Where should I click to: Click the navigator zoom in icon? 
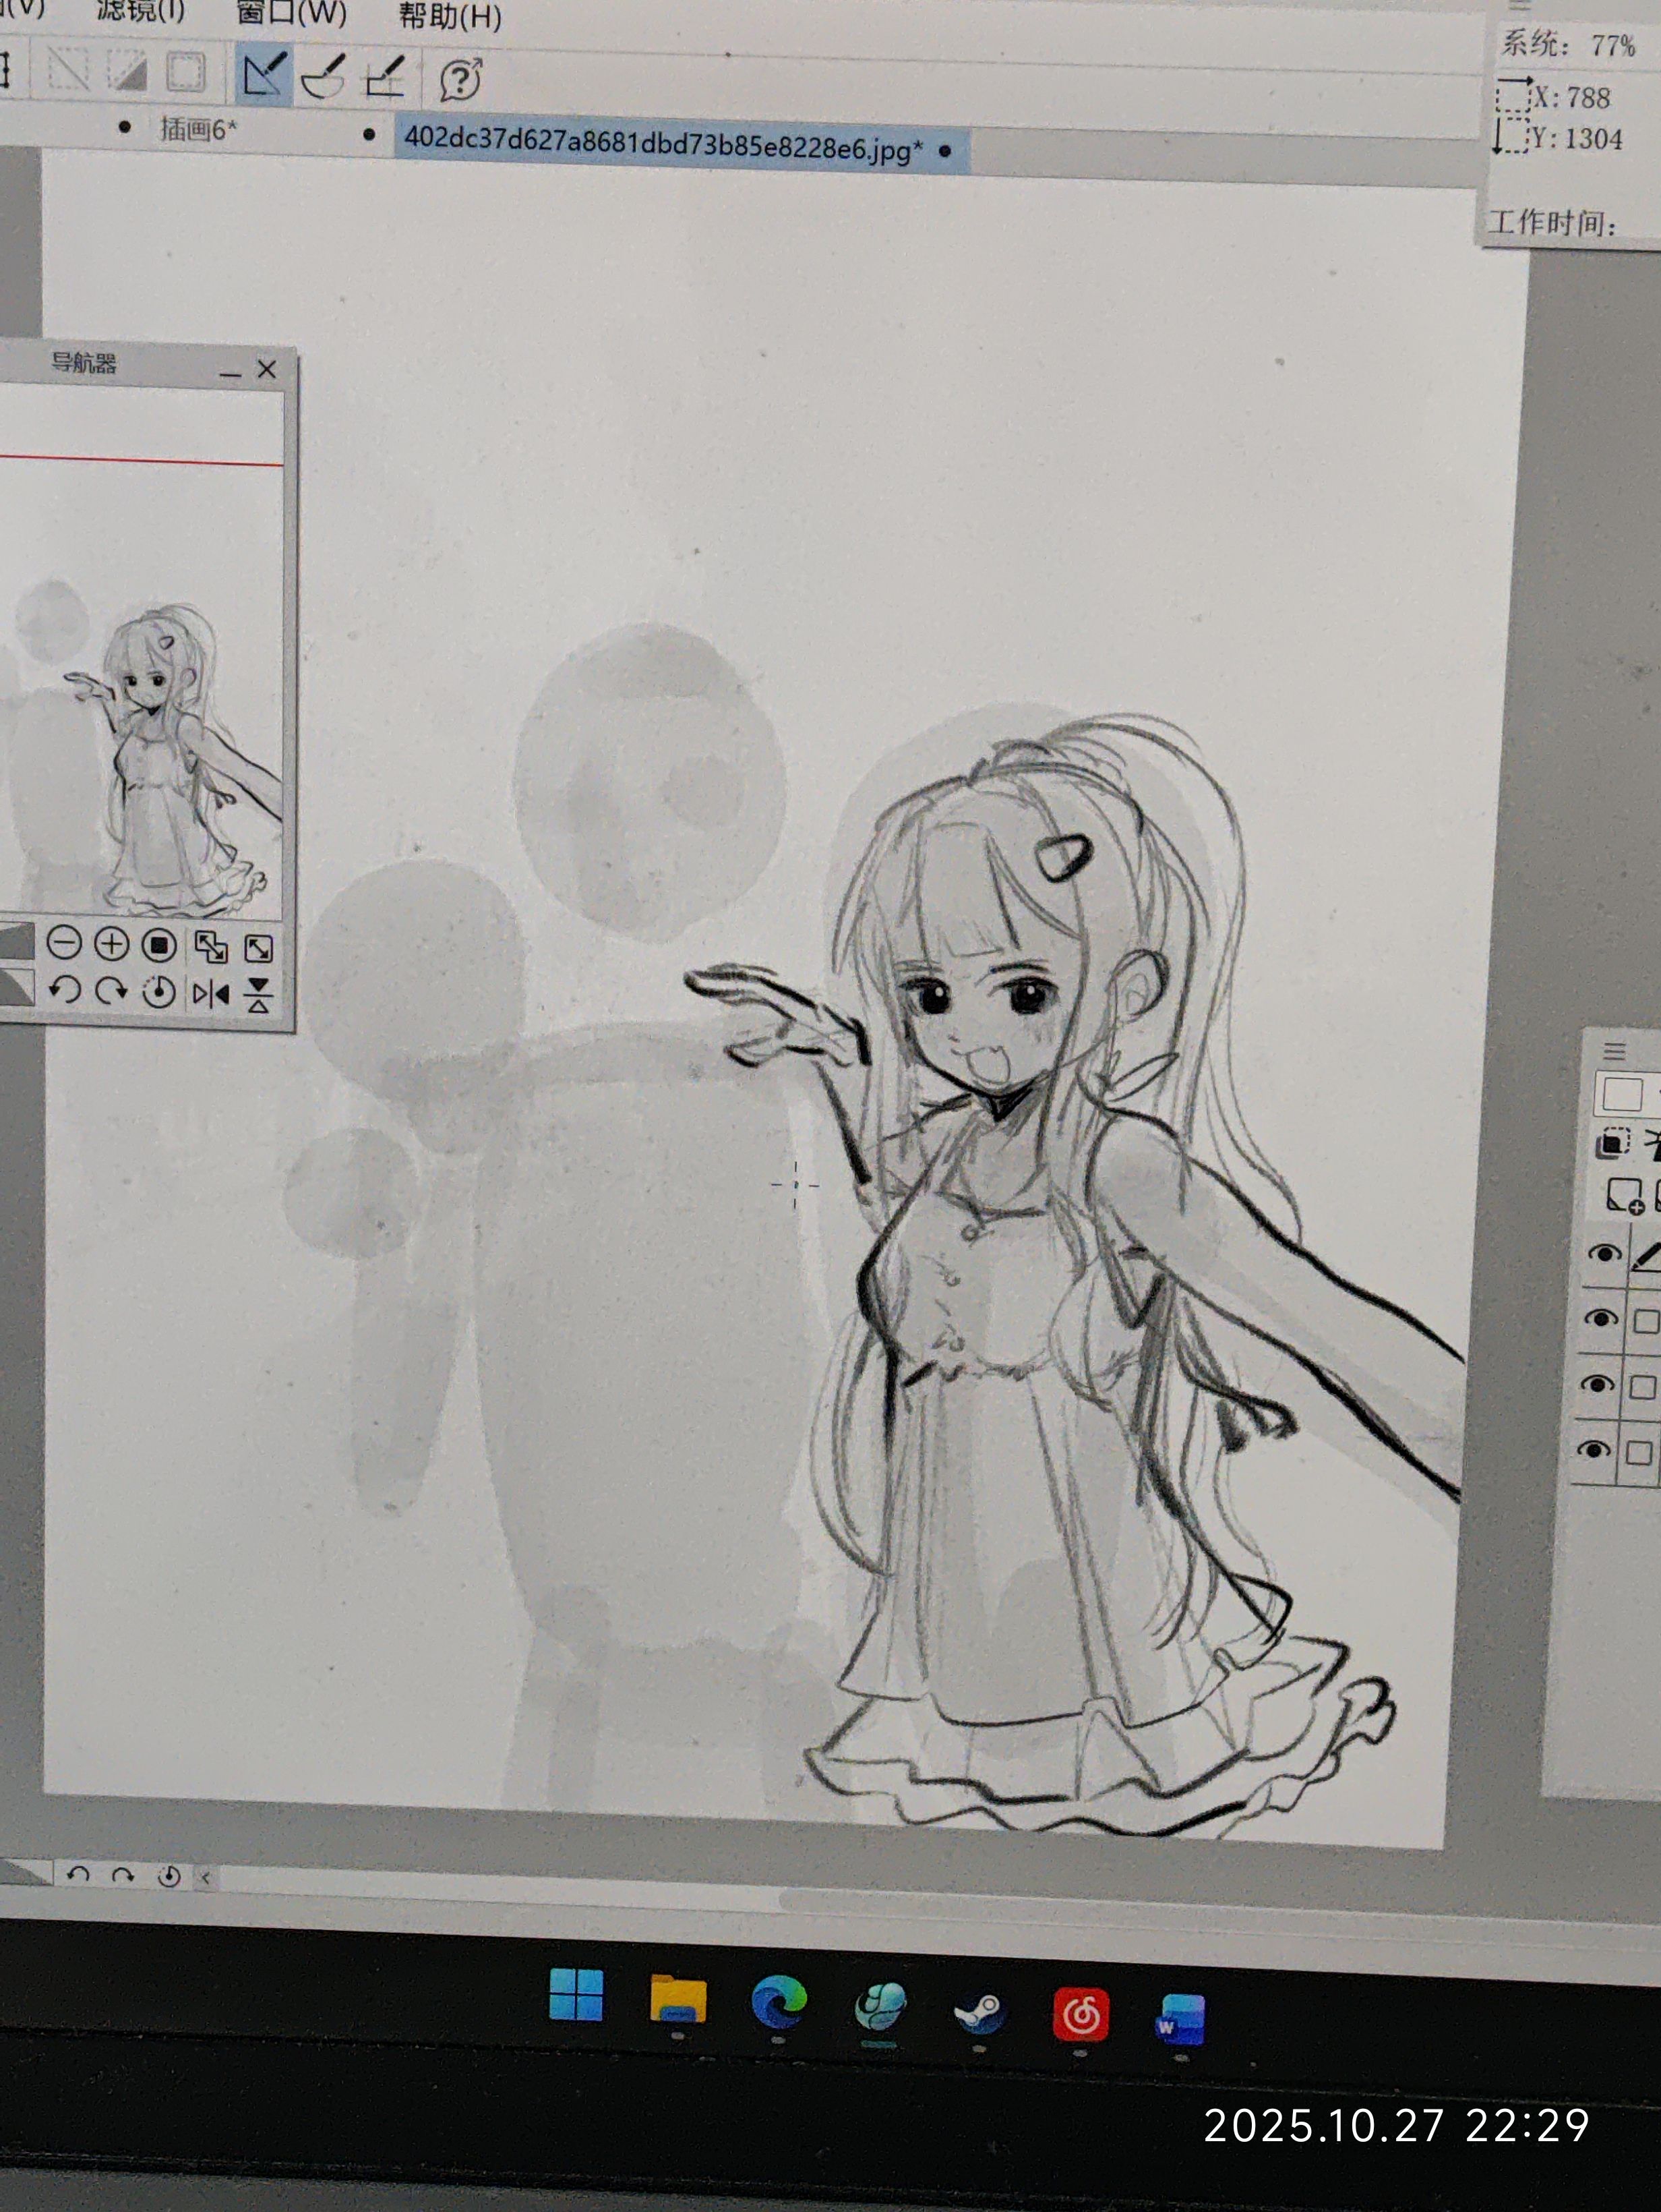[112, 944]
